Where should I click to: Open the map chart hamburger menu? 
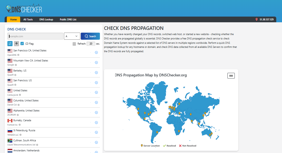click(231, 76)
